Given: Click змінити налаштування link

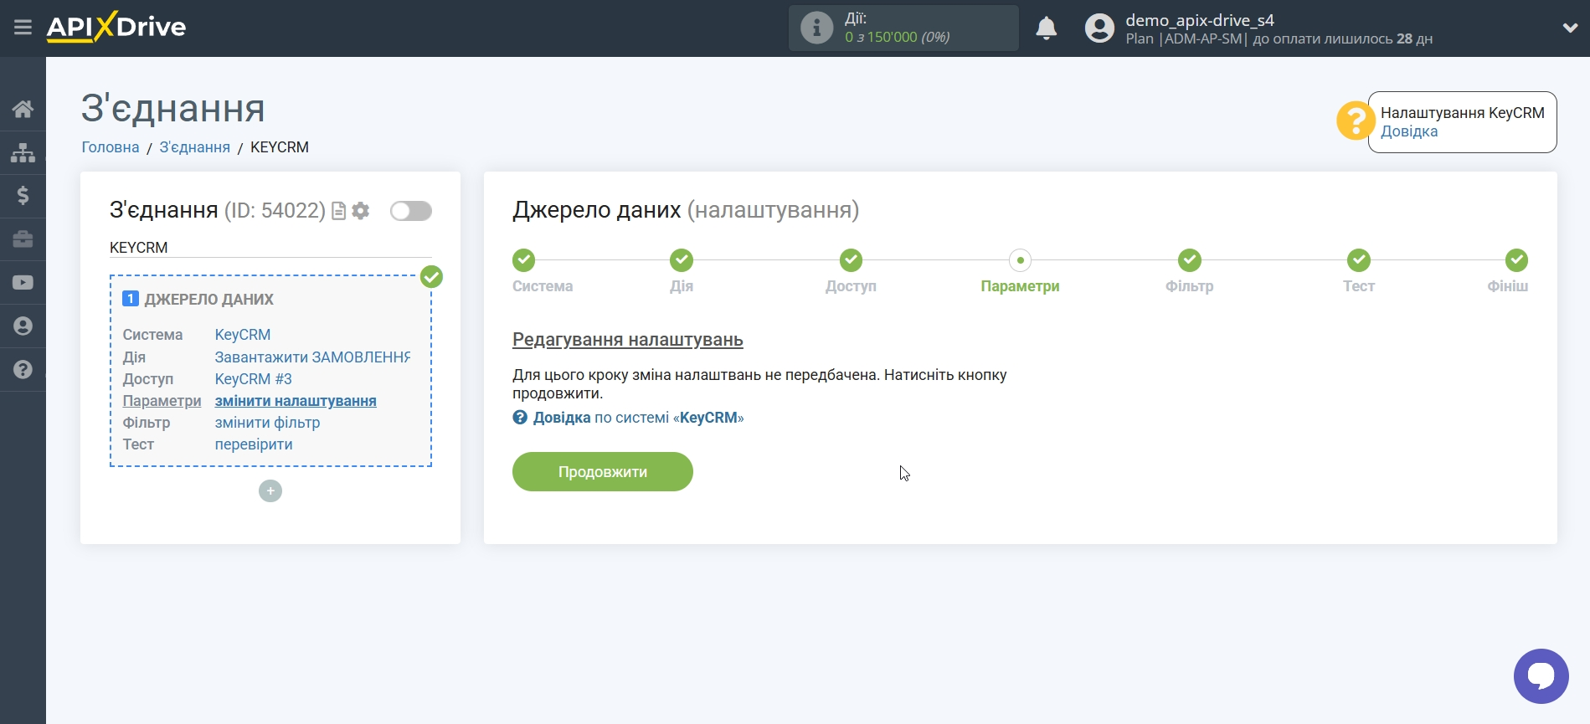Looking at the screenshot, I should pyautogui.click(x=296, y=401).
